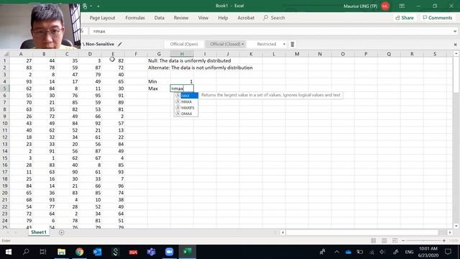The image size is (460, 259).
Task: Open the Windows Start menu
Action: pyautogui.click(x=8, y=252)
